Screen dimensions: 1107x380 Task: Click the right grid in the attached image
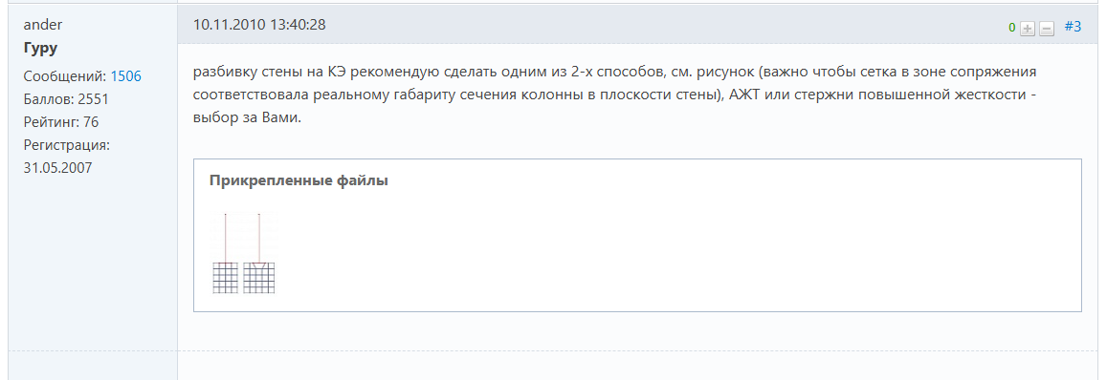(x=259, y=278)
